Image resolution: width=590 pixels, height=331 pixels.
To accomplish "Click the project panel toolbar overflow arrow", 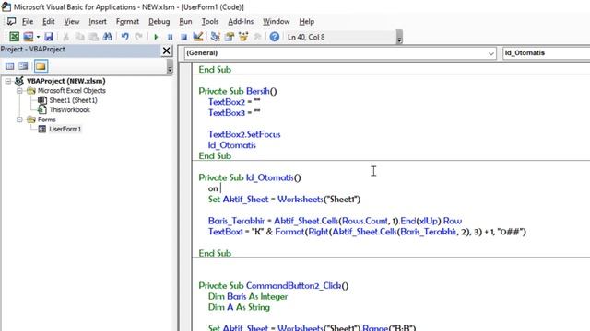I will [170, 66].
